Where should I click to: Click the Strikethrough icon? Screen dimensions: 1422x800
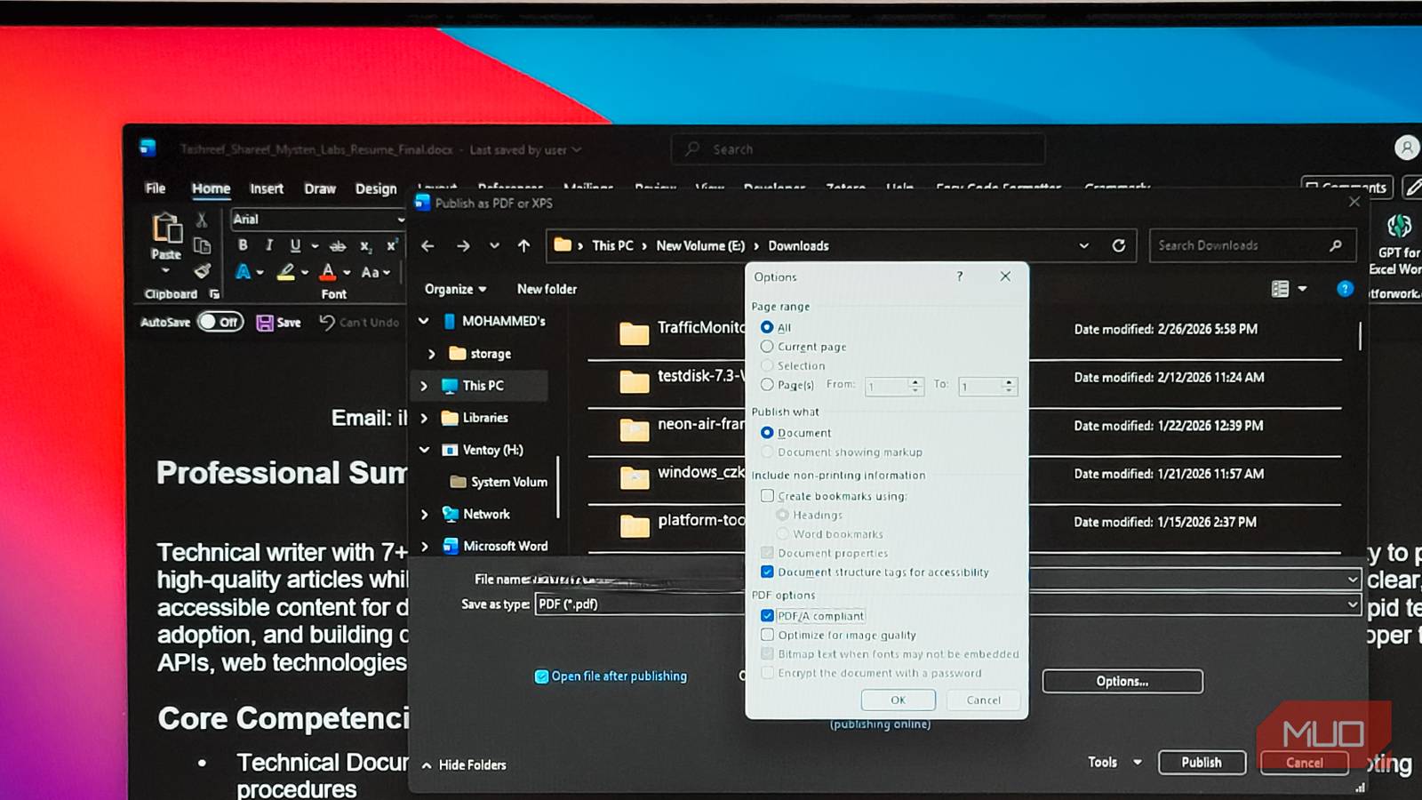pyautogui.click(x=338, y=246)
